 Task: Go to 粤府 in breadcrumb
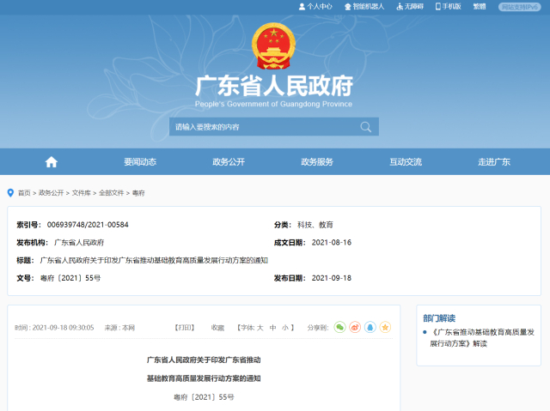138,193
